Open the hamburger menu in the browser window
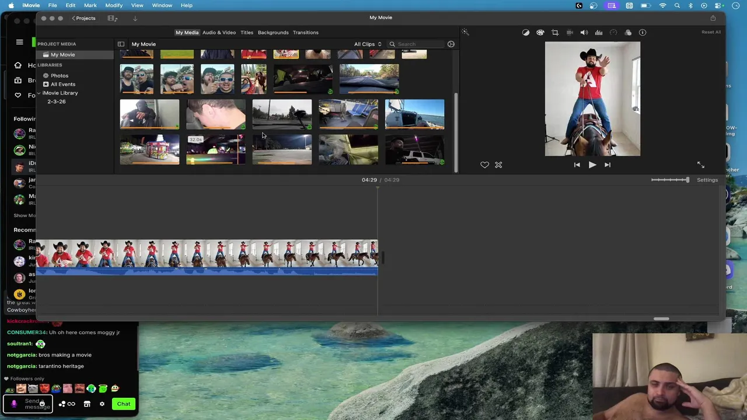 click(19, 42)
